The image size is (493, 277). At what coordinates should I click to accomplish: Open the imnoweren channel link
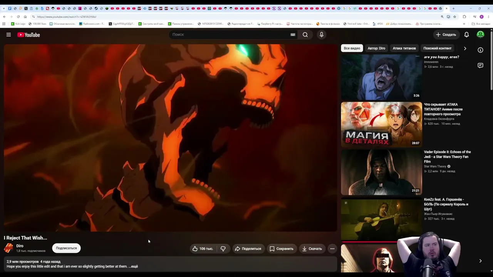(431, 62)
